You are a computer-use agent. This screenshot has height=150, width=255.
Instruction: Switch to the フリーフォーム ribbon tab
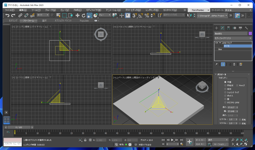pos(28,21)
